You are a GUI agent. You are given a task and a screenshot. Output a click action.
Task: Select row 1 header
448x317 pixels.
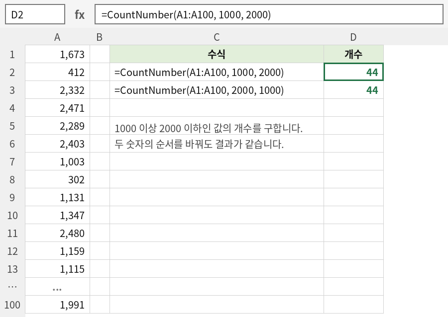[x=12, y=54]
